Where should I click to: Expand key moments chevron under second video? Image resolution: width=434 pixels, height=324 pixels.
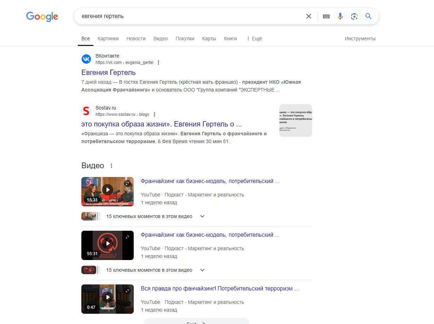[x=202, y=270]
